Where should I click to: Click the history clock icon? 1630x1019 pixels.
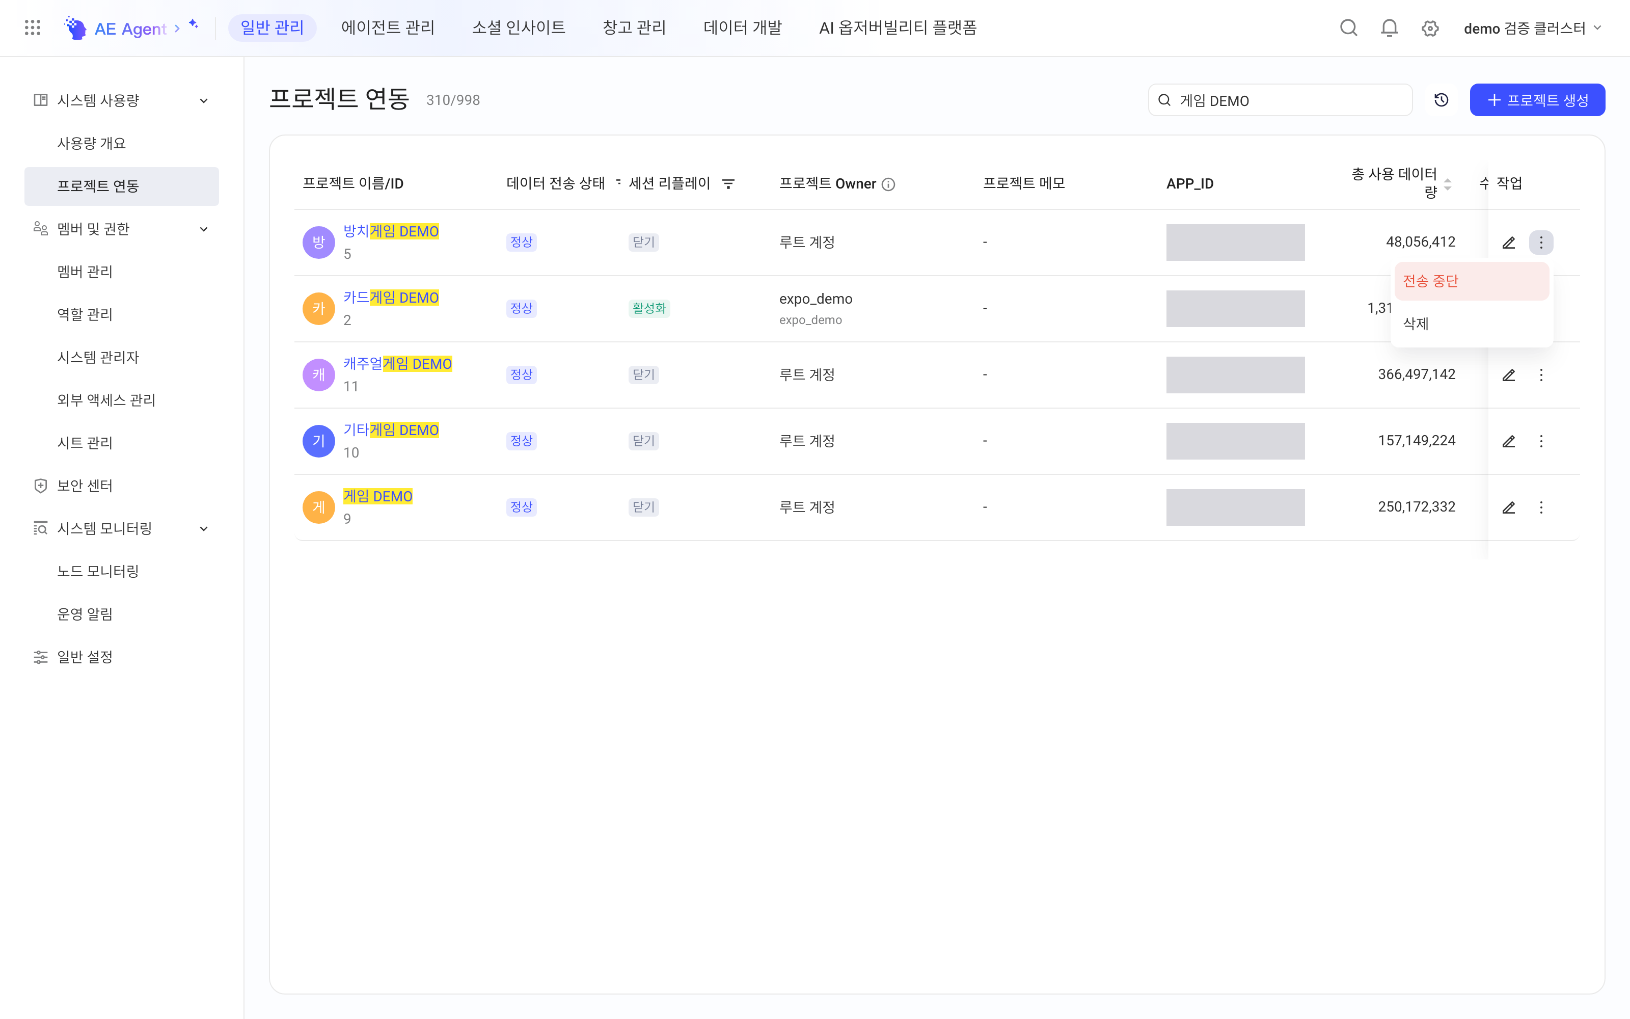coord(1442,100)
